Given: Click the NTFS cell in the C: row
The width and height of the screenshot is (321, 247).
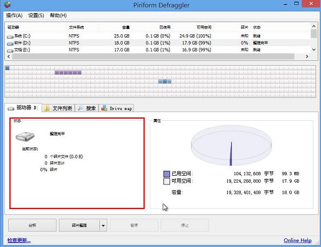Looking at the screenshot, I should pyautogui.click(x=74, y=36).
